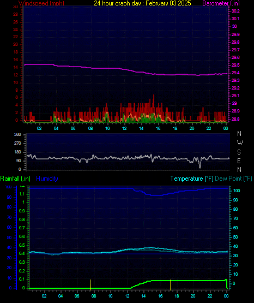Click the rainfall drop at 00 hours
Viewport: 254px width, 303px height.
click(227, 284)
